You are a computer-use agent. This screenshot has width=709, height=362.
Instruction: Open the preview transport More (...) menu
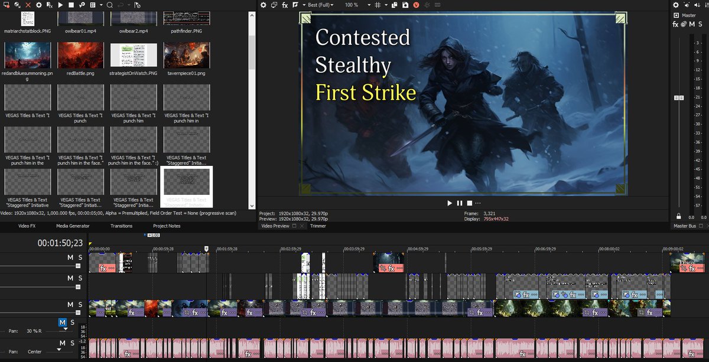coord(477,203)
